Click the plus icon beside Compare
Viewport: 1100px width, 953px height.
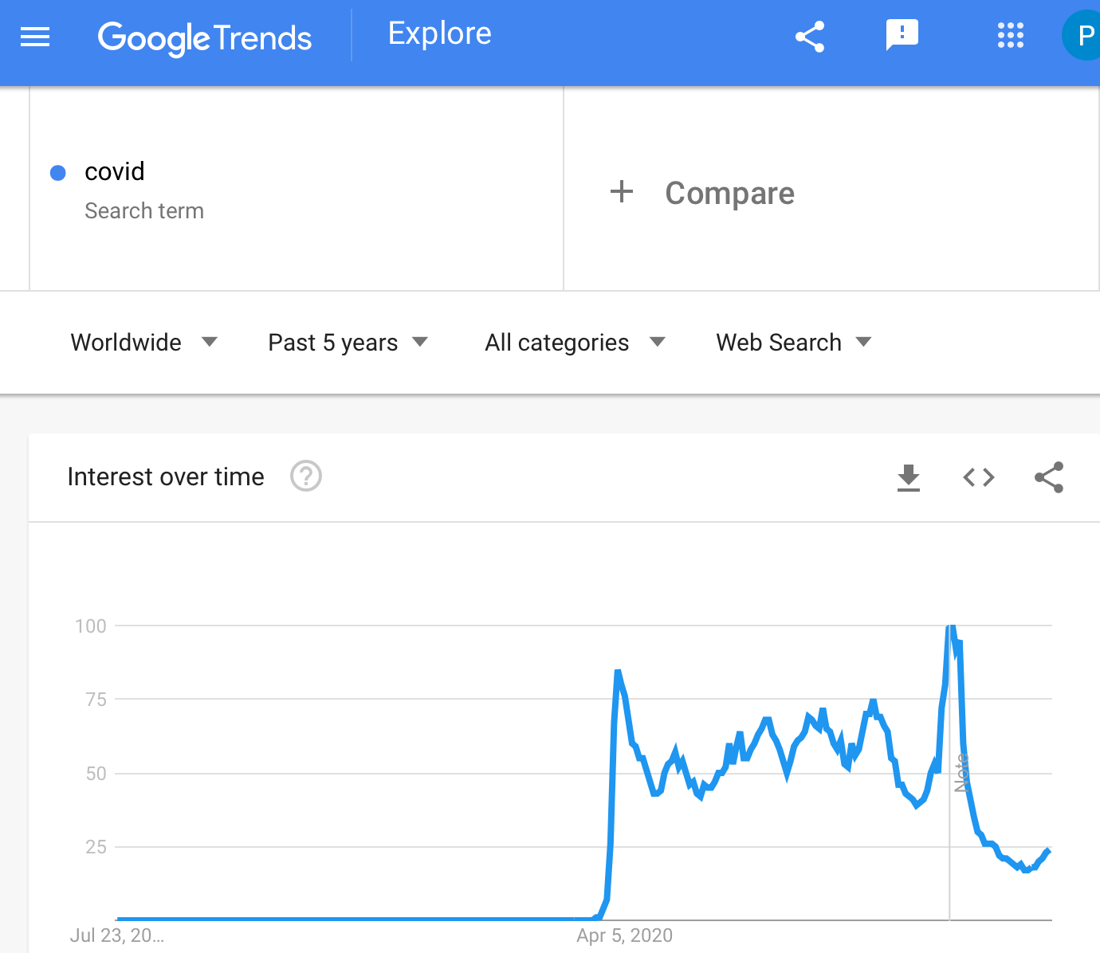622,192
